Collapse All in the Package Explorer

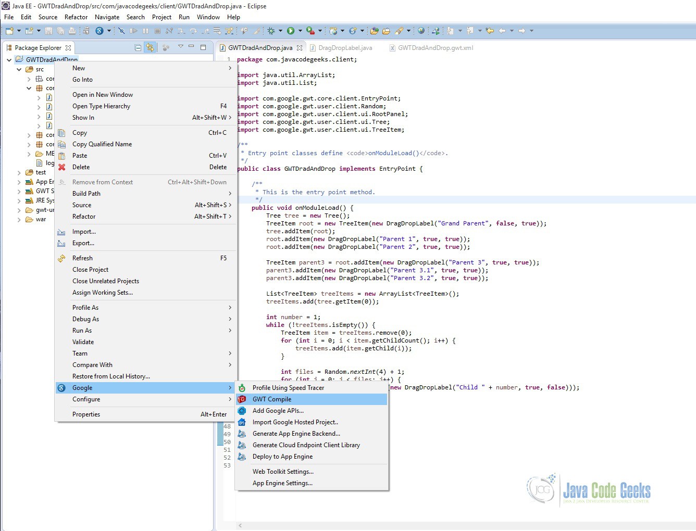138,47
